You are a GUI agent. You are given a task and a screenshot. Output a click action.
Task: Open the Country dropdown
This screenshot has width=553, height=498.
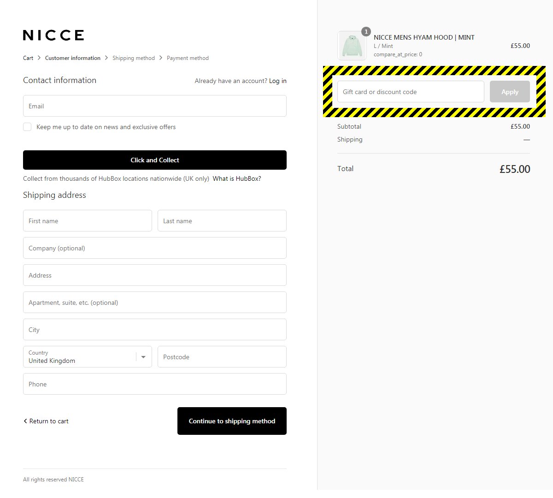(88, 357)
